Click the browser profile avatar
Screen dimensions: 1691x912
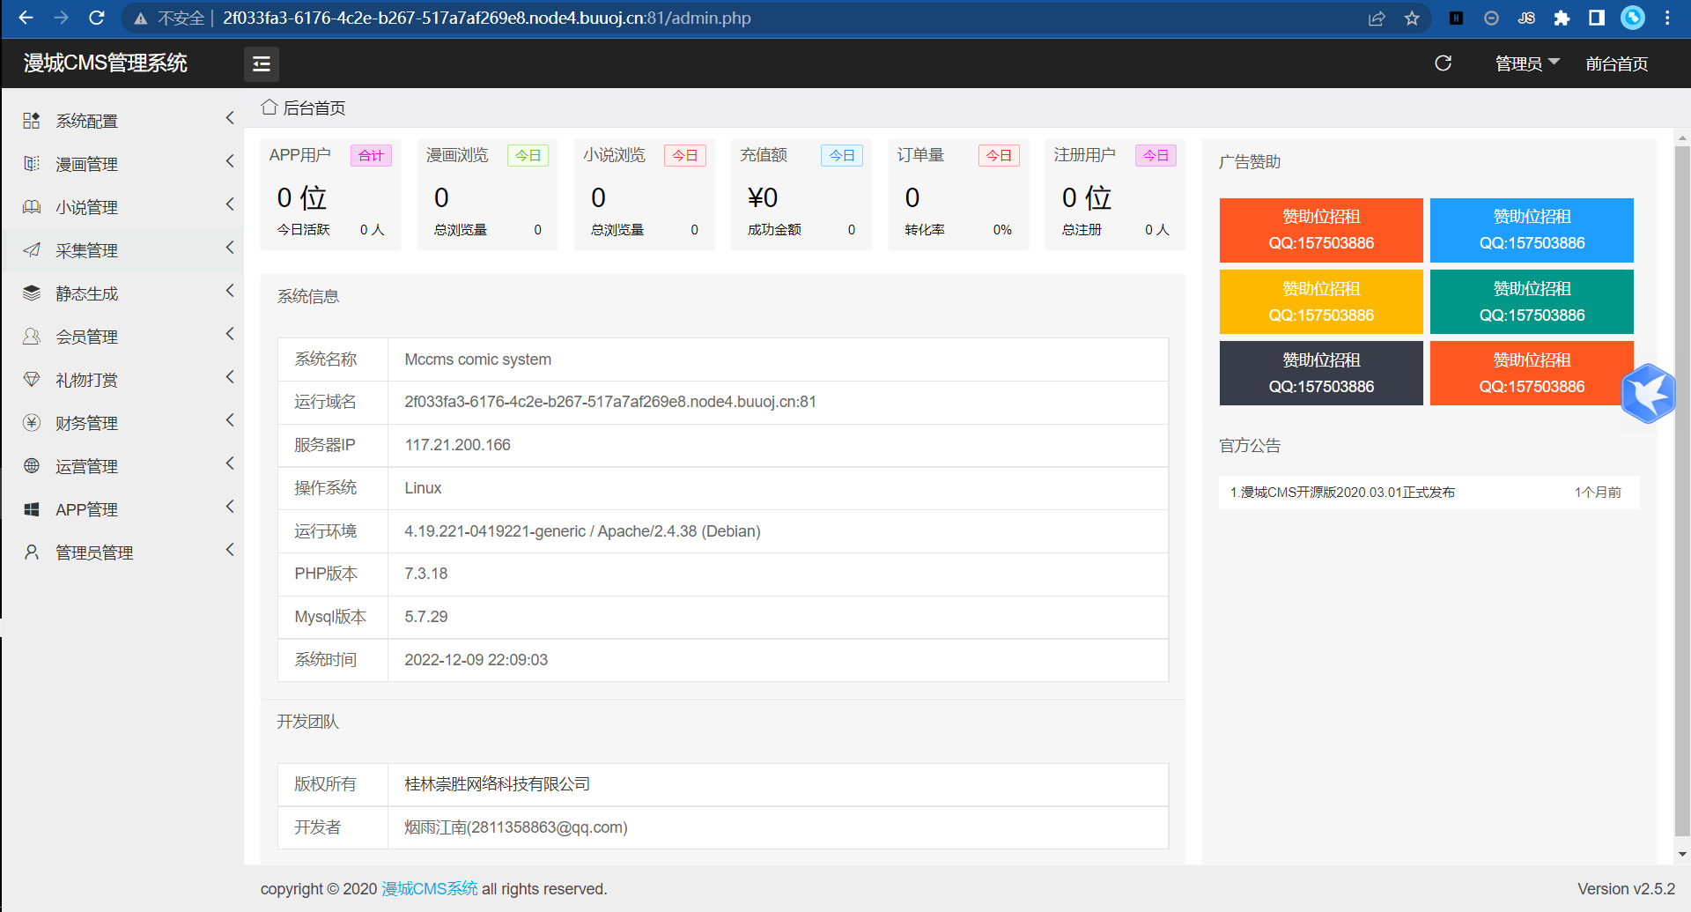pos(1633,18)
